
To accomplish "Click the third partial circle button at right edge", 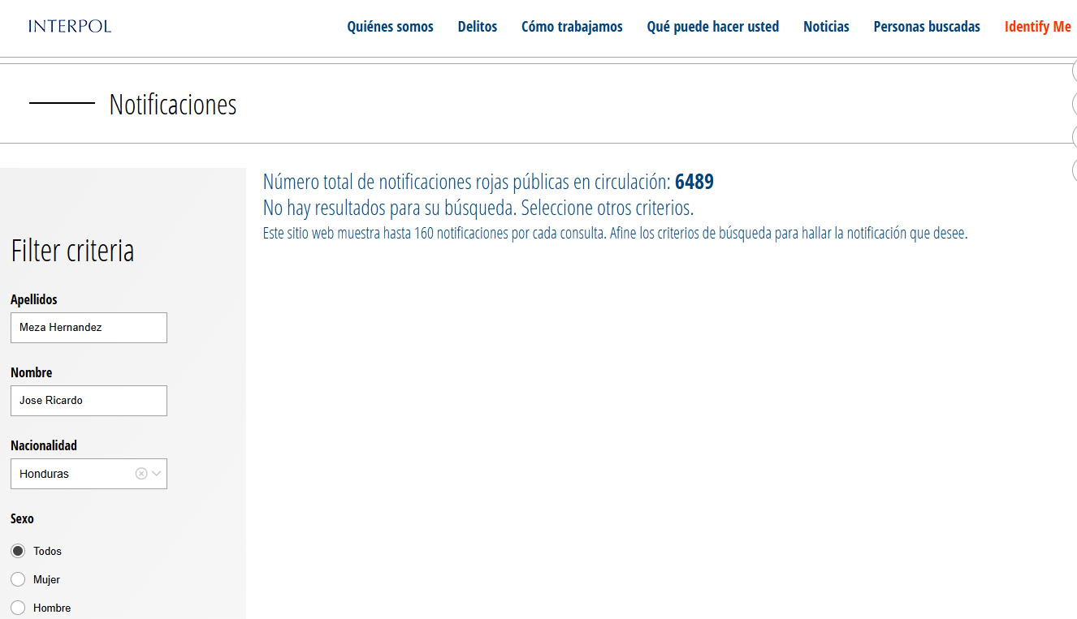I will [1074, 136].
